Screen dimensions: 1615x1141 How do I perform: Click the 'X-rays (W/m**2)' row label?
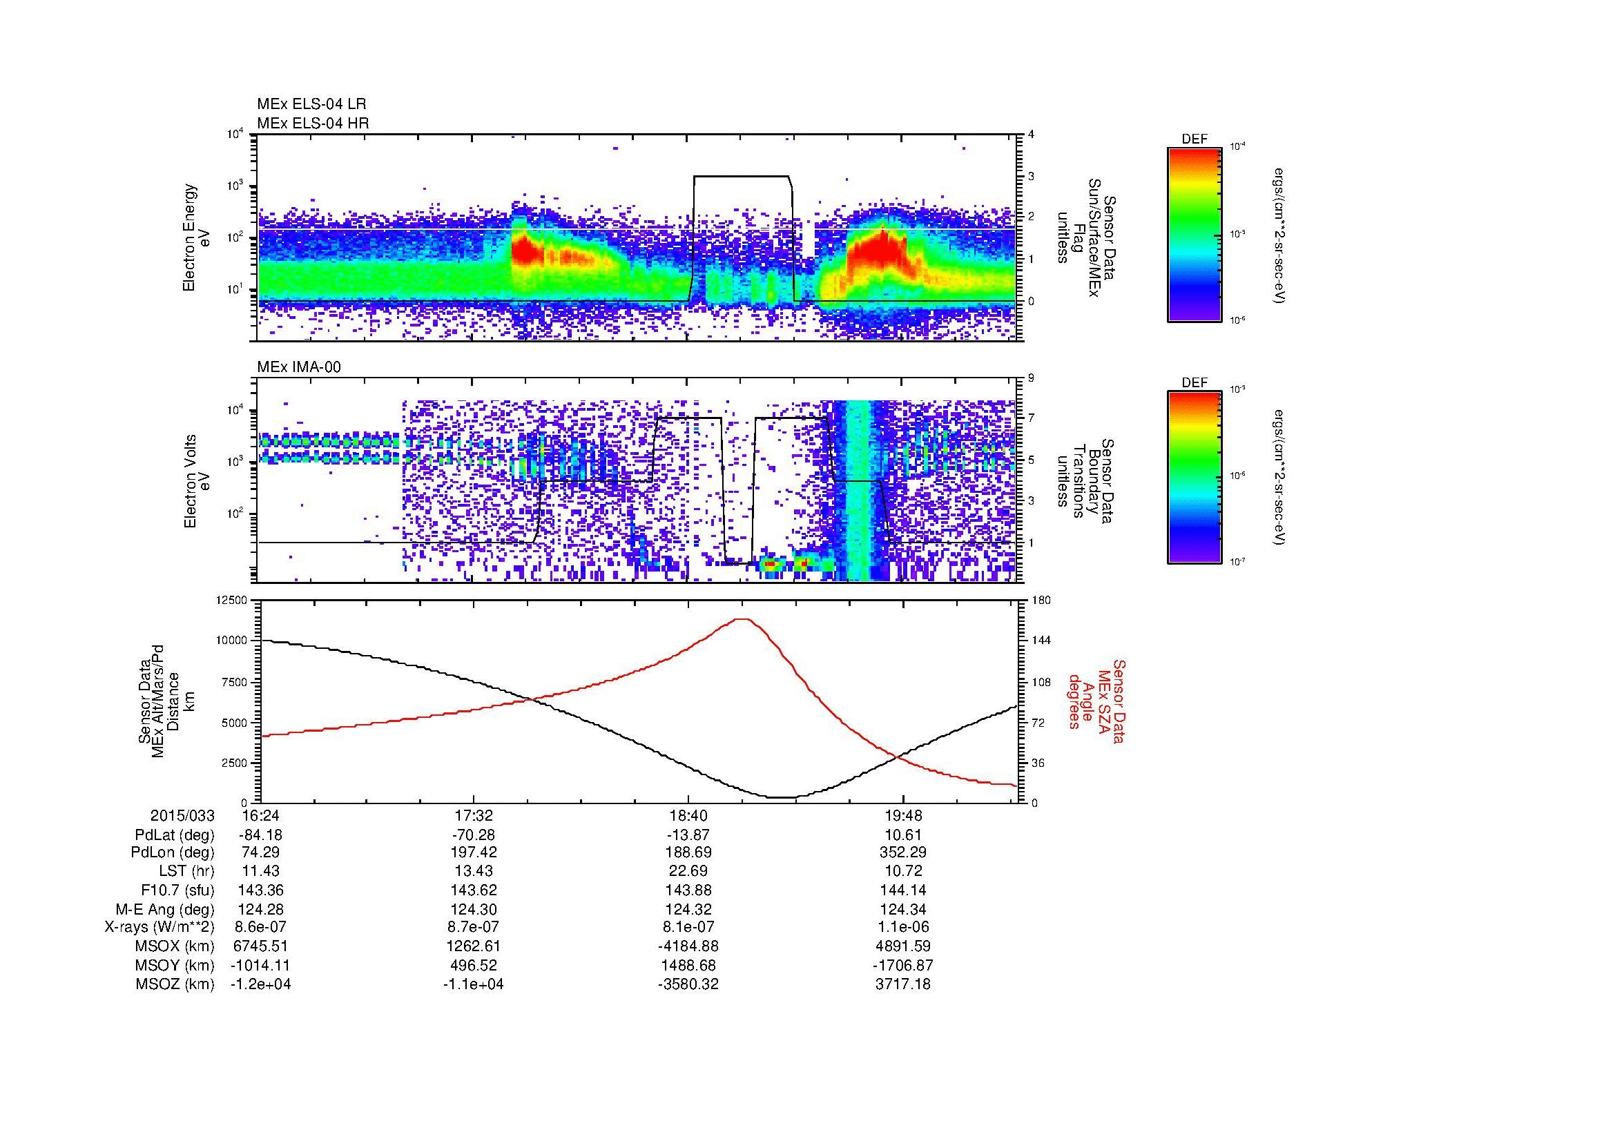coord(159,927)
